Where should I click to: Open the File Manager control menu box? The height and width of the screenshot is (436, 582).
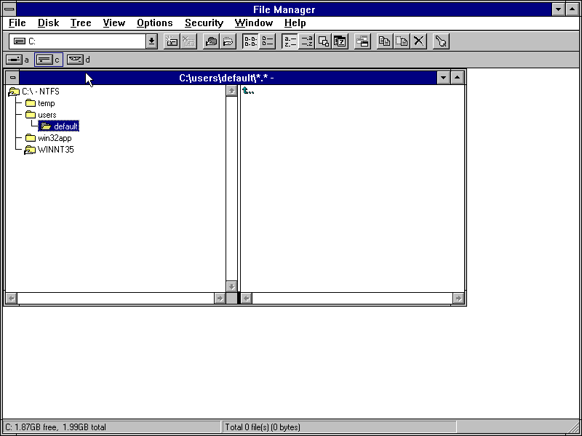point(9,9)
